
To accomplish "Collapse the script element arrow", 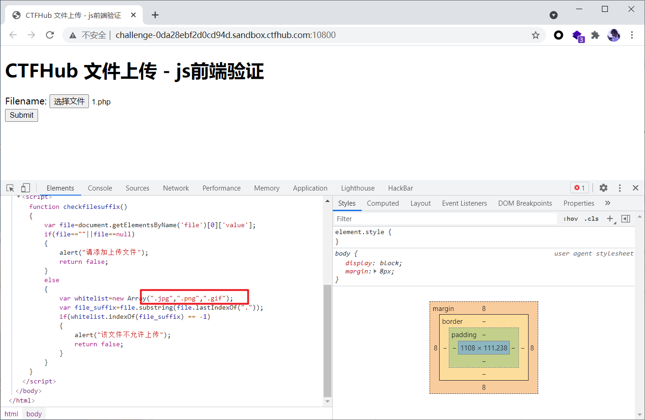I will point(19,197).
